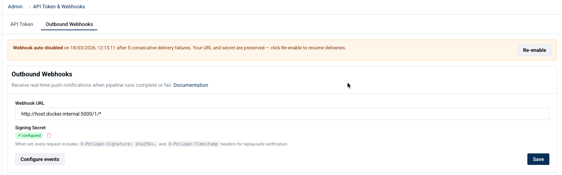The image size is (562, 175).
Task: Click the bold Webhook auto-disabled warning text
Action: point(38,48)
